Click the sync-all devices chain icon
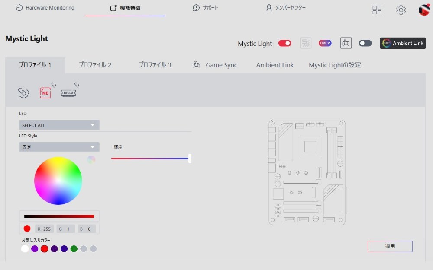Screen dimensions: 433x270 (23, 92)
